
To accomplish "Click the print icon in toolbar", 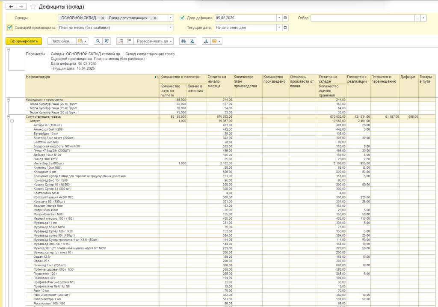I will (x=183, y=41).
